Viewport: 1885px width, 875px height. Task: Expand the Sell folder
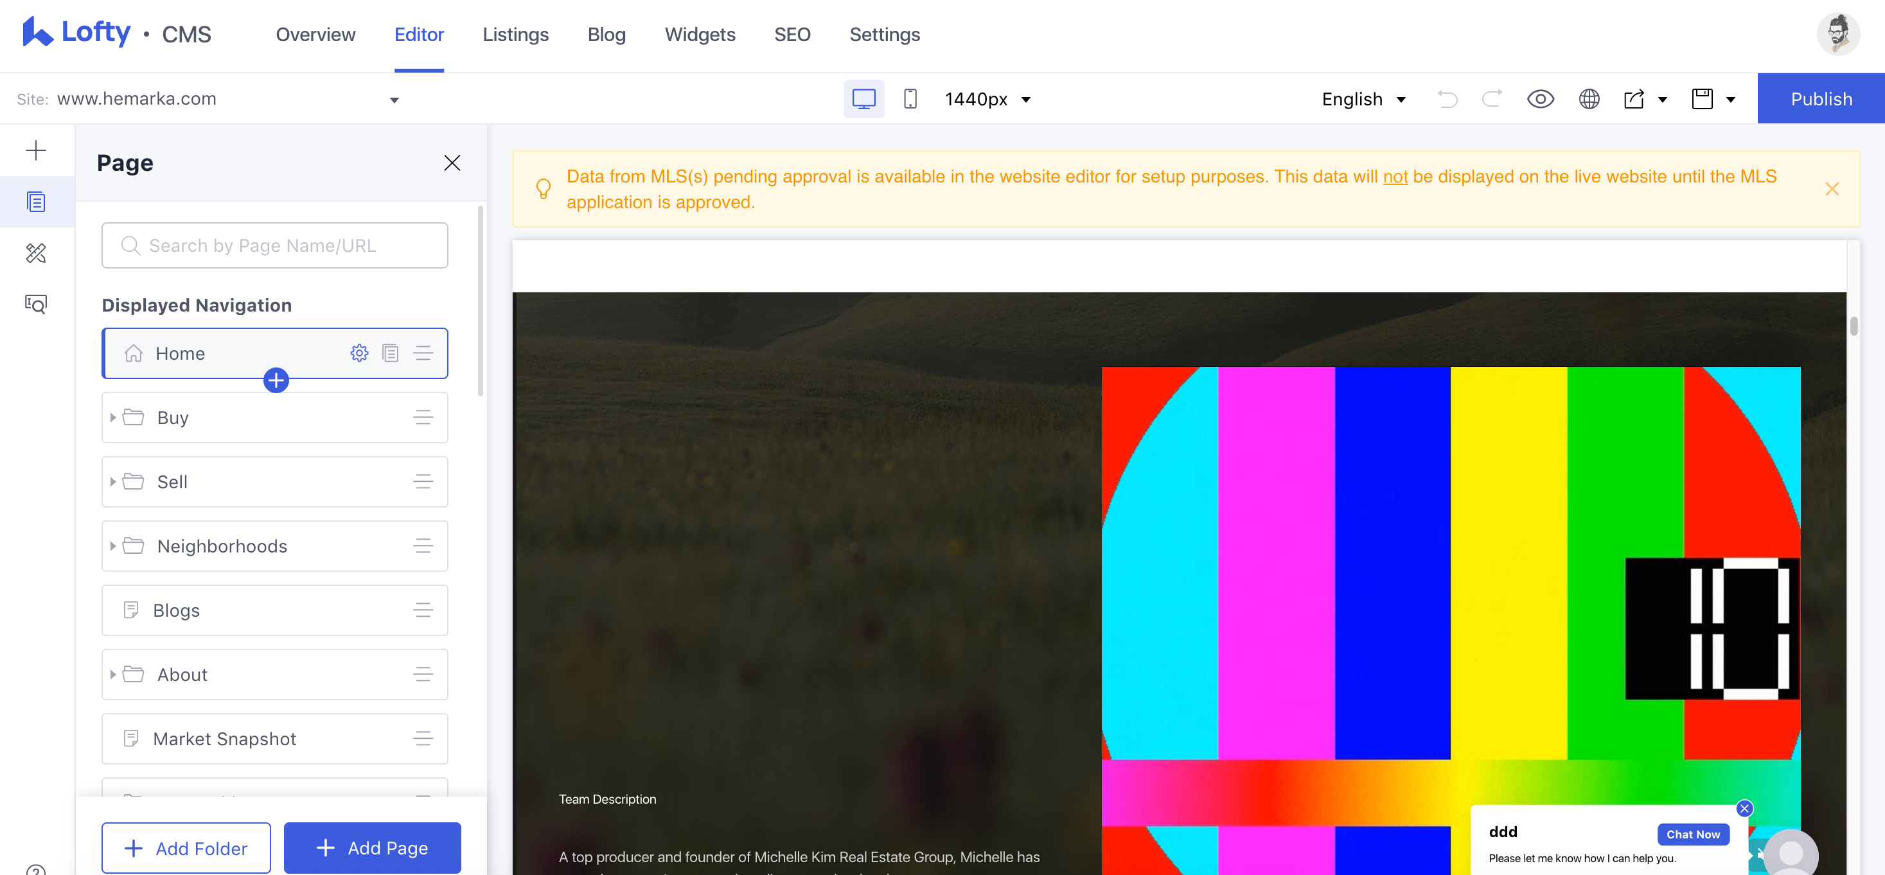coord(112,481)
